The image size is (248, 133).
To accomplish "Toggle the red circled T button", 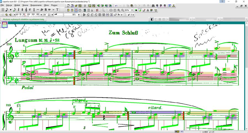I will tap(76, 10).
